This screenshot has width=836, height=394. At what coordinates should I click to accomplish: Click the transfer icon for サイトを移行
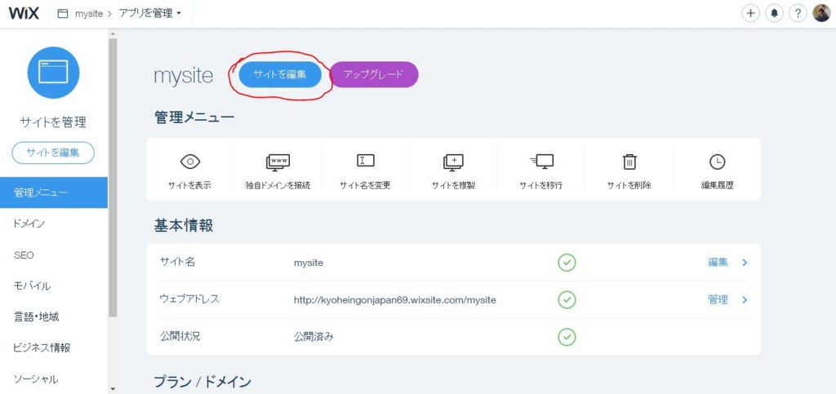[x=541, y=162]
